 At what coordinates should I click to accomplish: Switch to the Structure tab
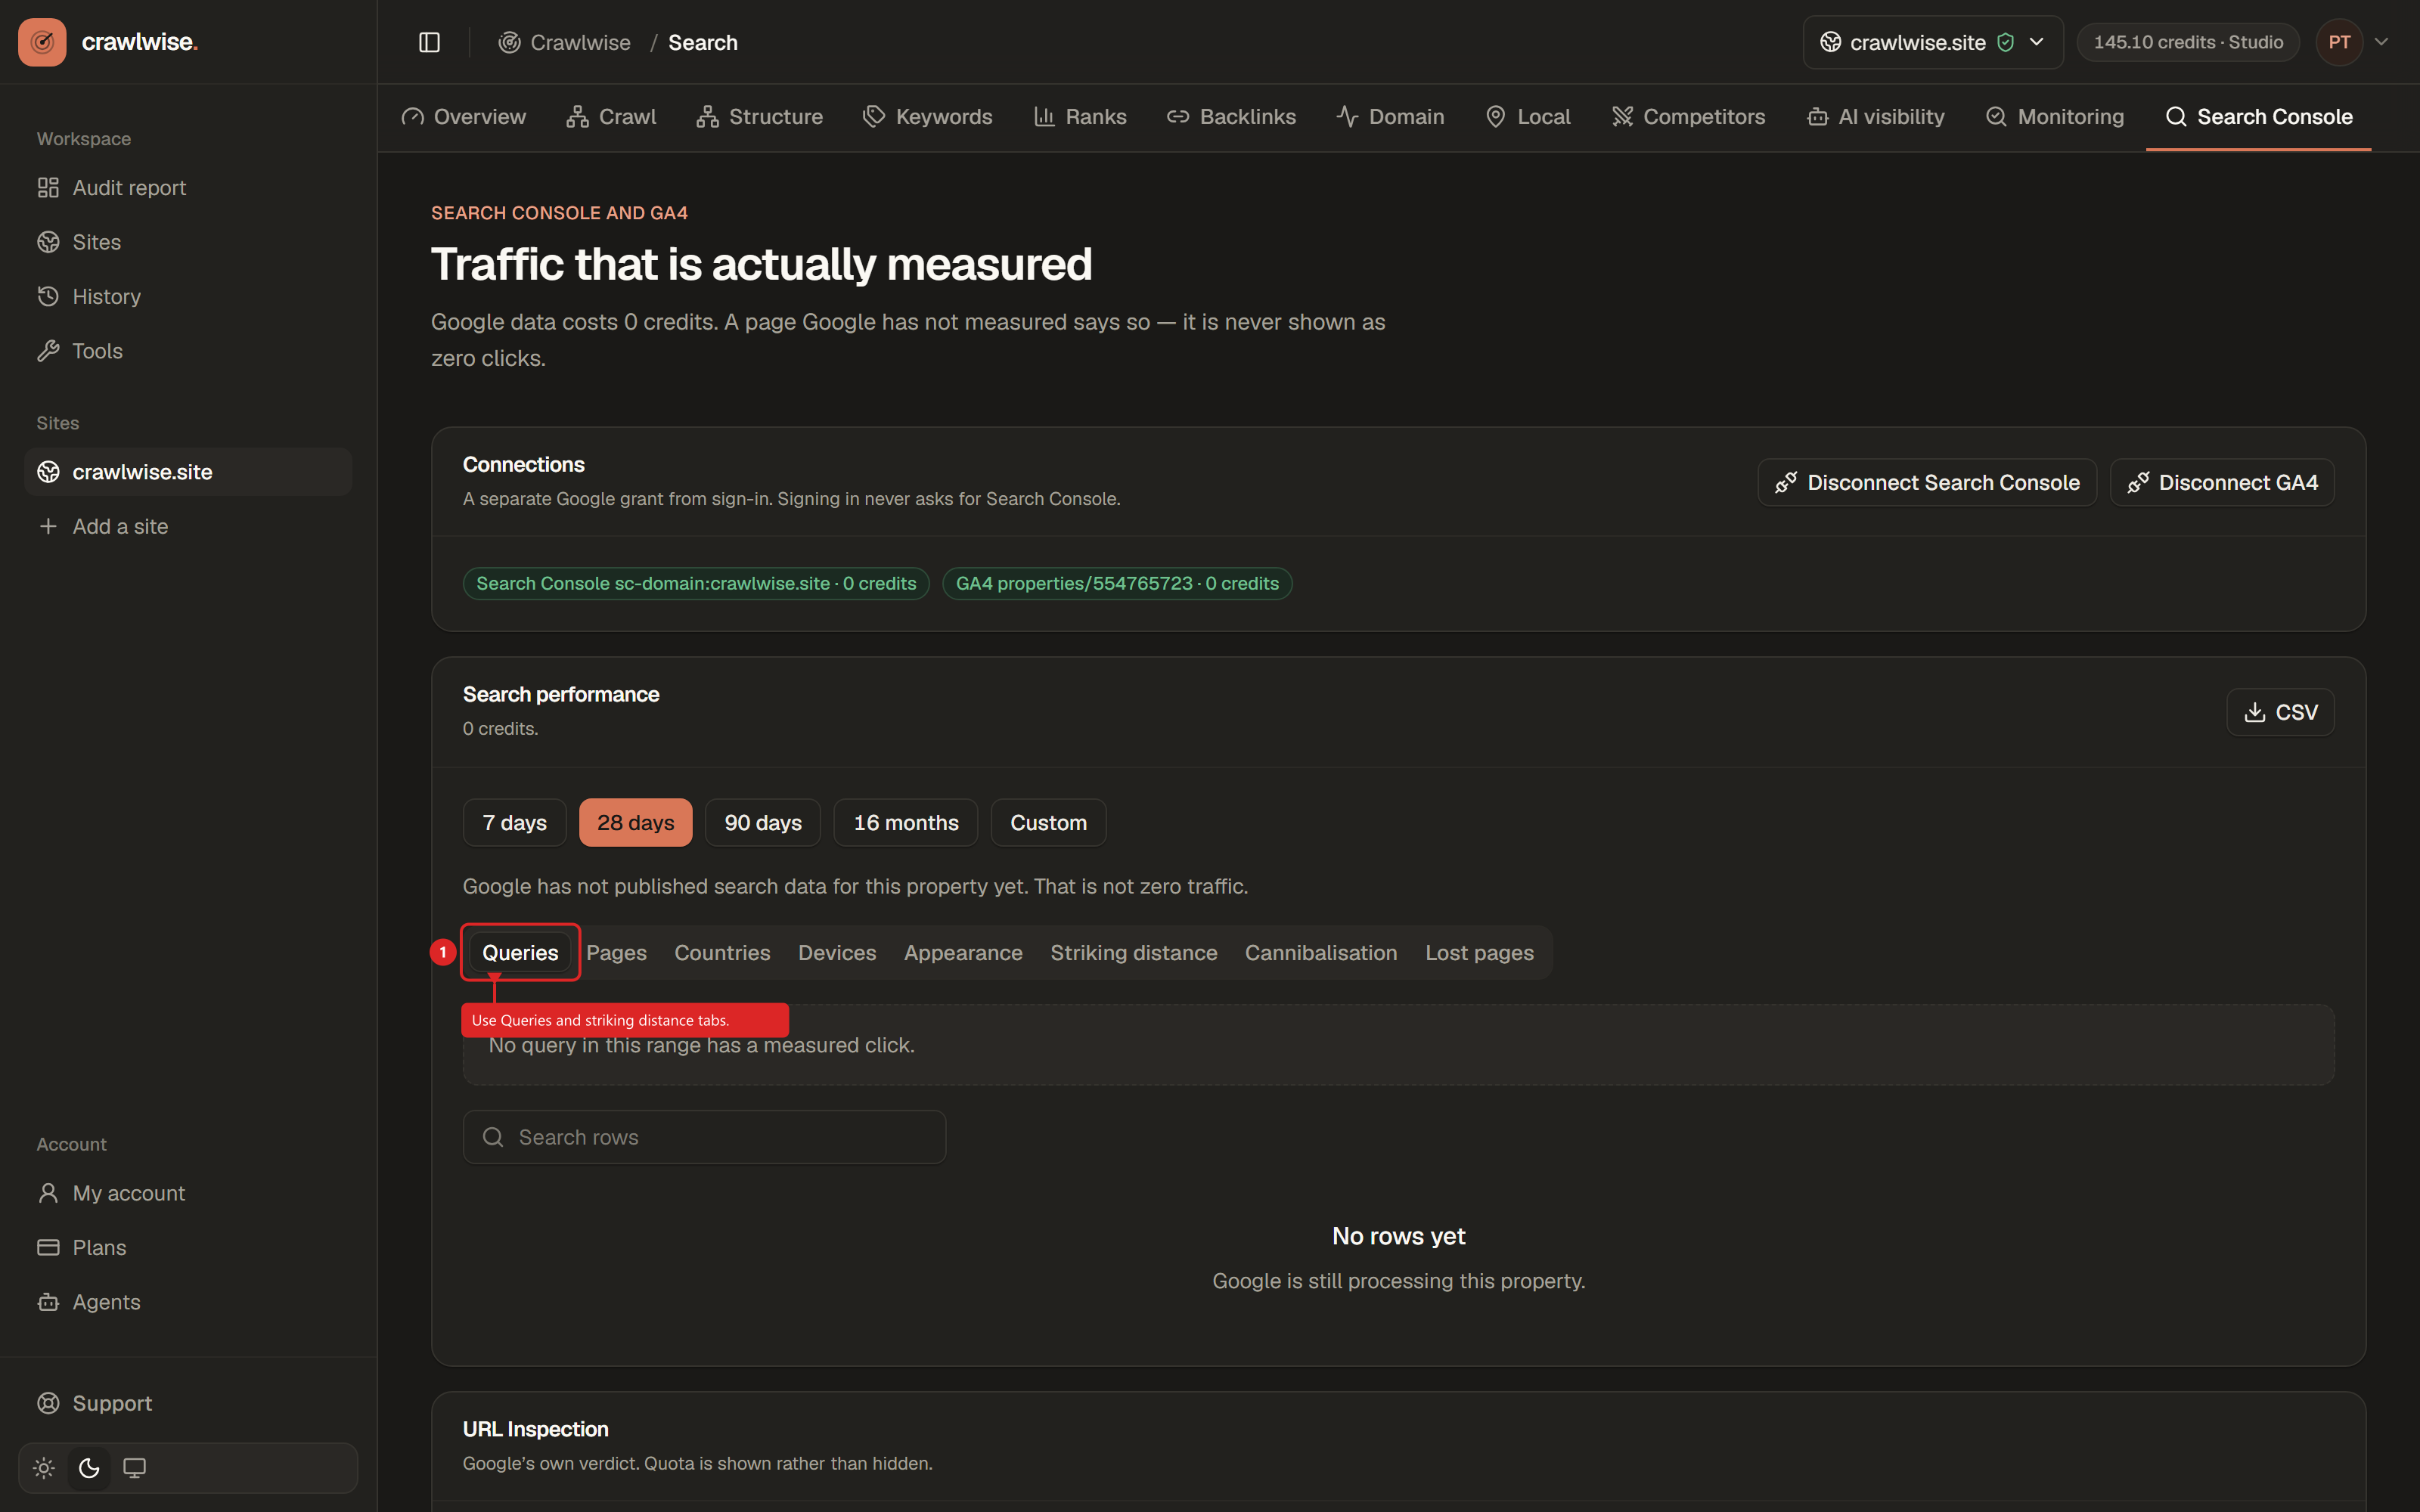pos(760,117)
